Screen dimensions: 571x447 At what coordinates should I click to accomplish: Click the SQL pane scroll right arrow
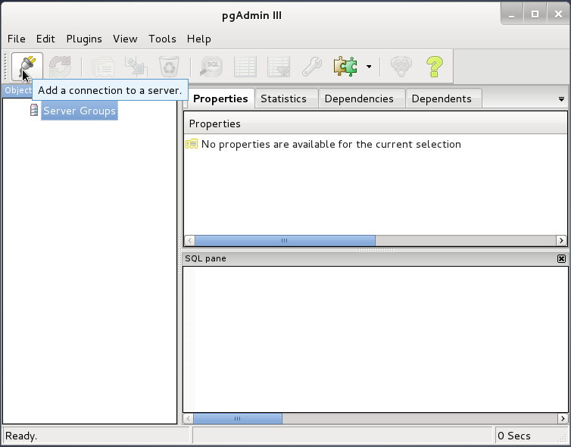563,418
